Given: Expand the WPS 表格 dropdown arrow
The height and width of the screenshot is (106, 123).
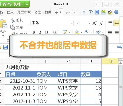Looking at the screenshot, I should (27, 4).
